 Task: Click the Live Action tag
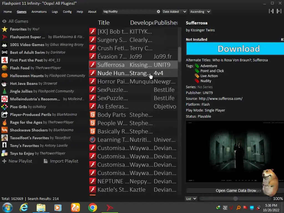point(209,76)
